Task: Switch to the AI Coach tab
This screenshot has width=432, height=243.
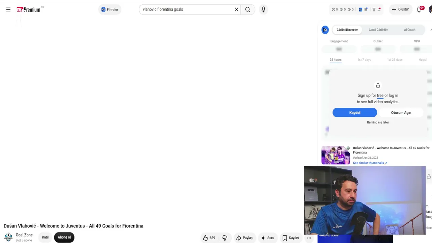Action: pos(410,30)
